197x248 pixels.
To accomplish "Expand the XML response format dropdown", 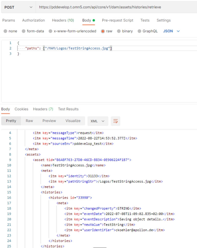I will 98,121.
